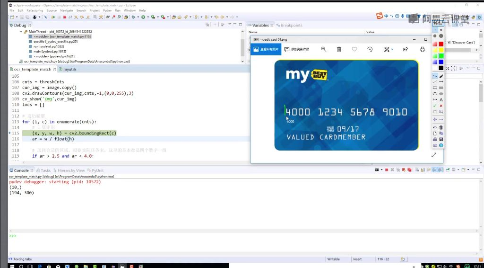Click the undo icon in drawing palette

(435, 127)
